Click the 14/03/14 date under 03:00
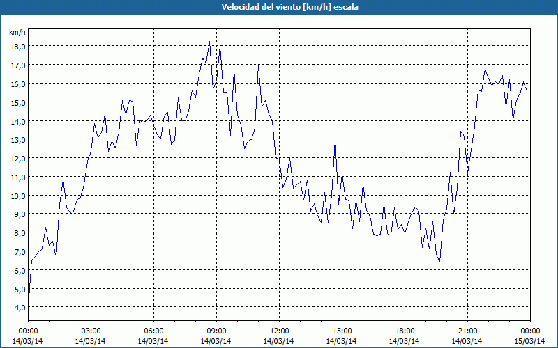The image size is (558, 348). [x=90, y=341]
